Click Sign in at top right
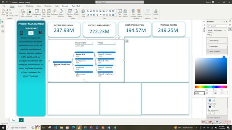Viewport: 232px width, 130px height. point(208,2)
